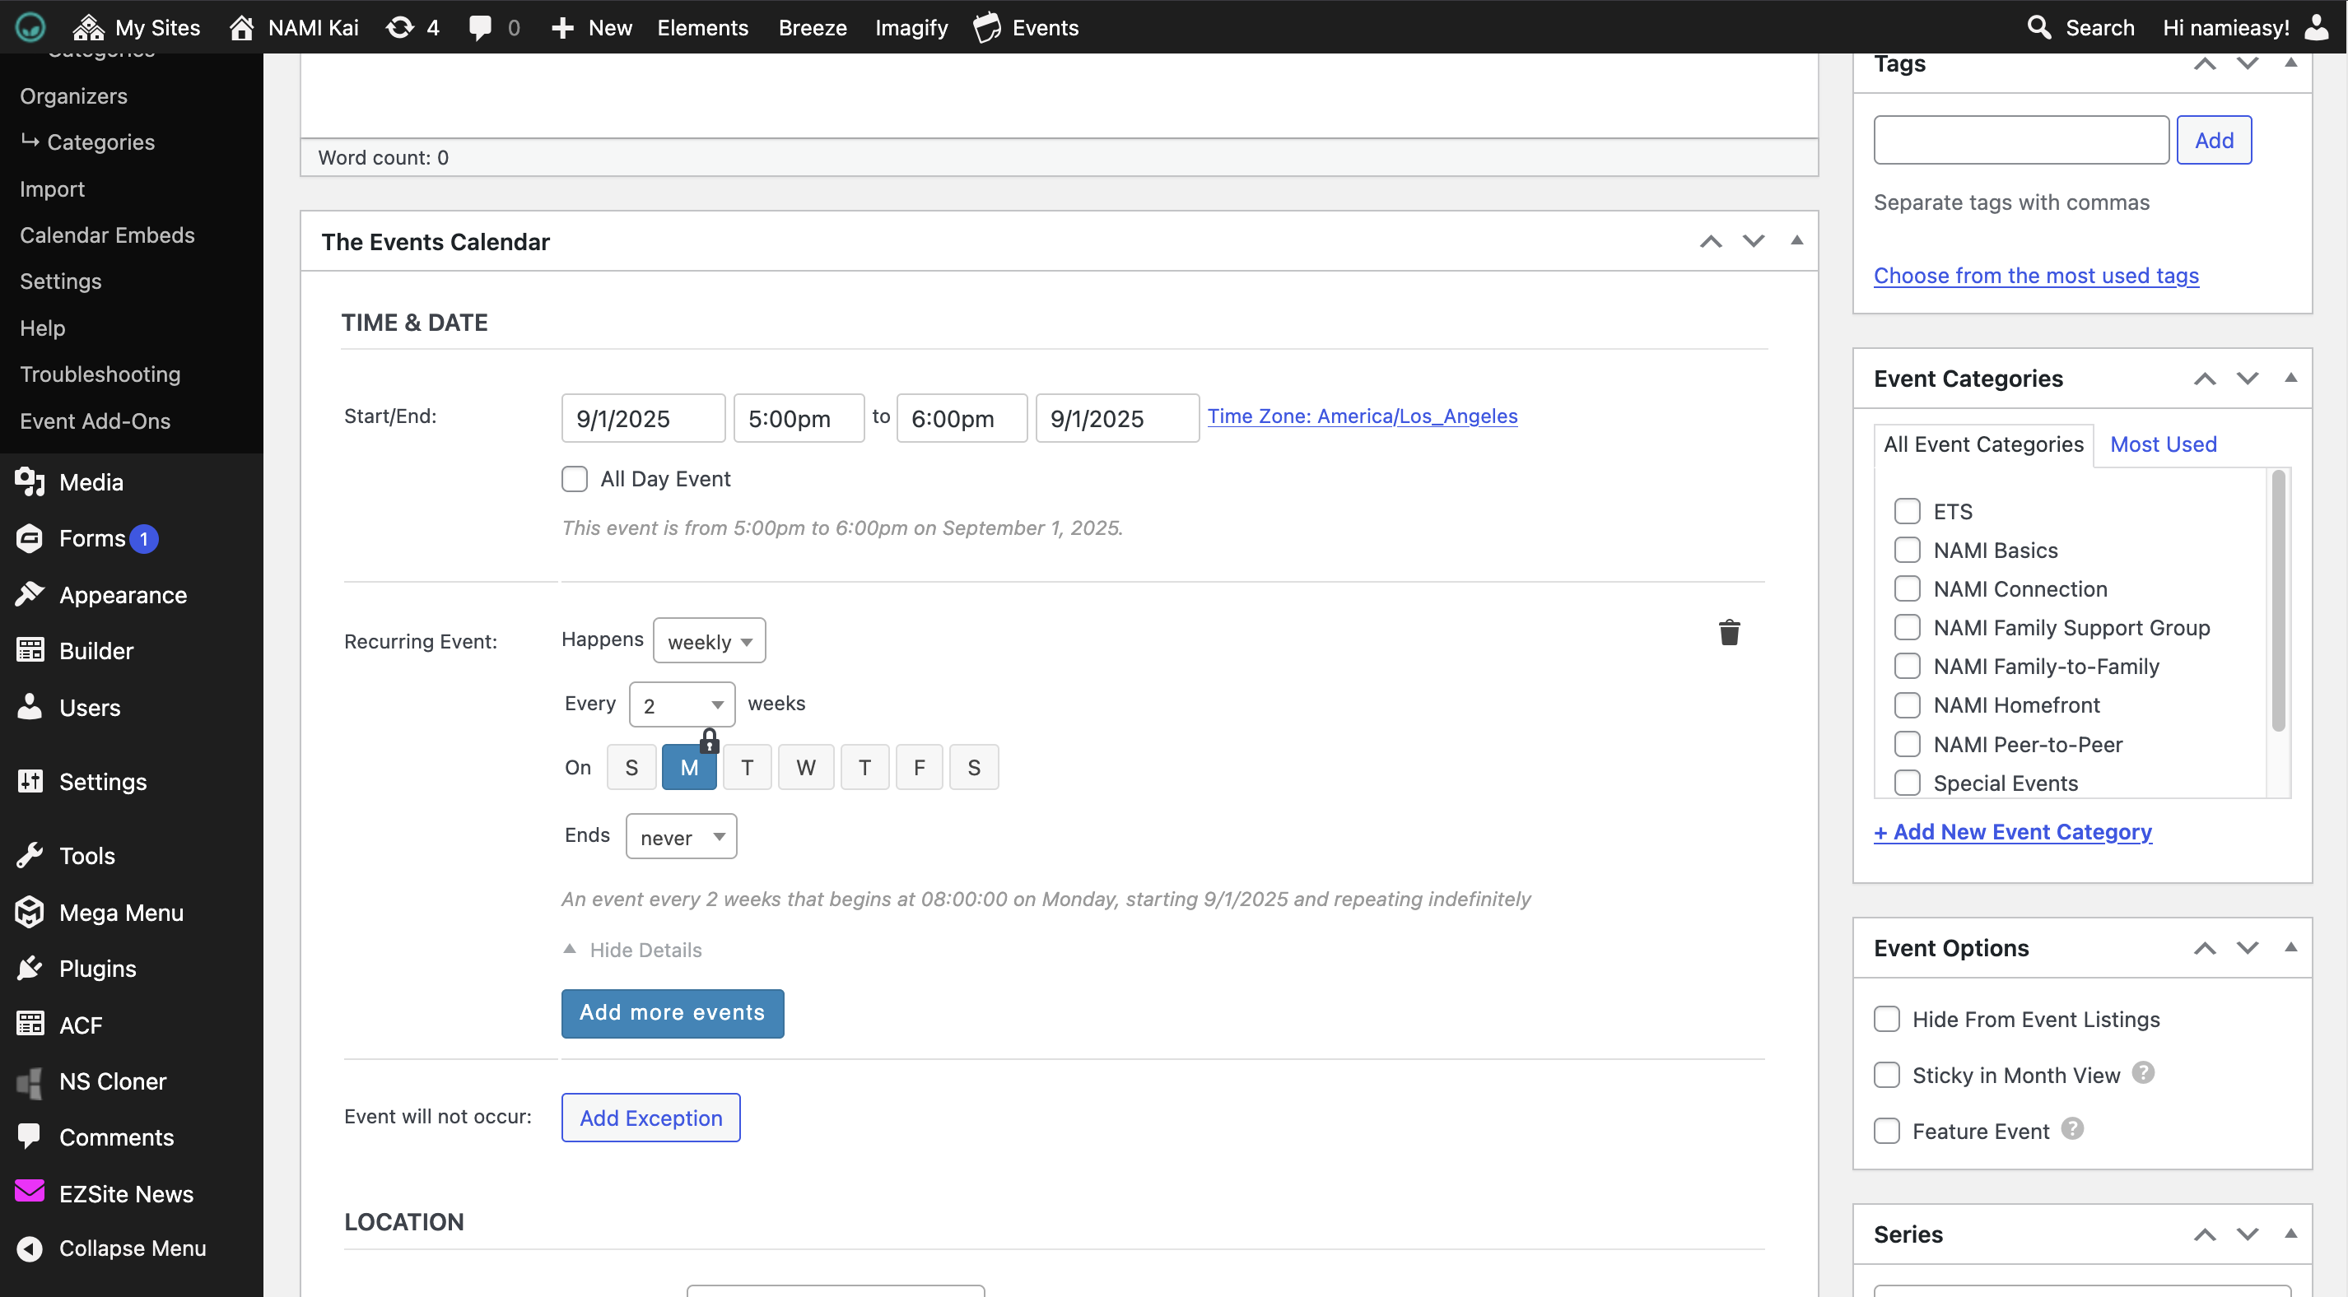Enable the All Day Event checkbox
Image resolution: width=2348 pixels, height=1297 pixels.
click(575, 478)
